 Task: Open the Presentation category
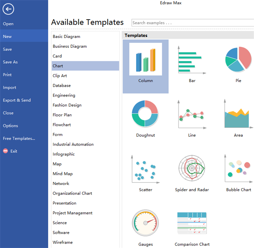coord(85,203)
